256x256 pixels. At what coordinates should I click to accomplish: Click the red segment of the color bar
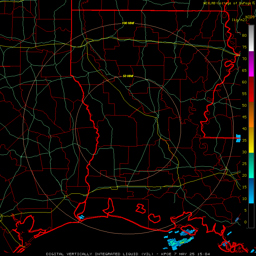(x=251, y=89)
